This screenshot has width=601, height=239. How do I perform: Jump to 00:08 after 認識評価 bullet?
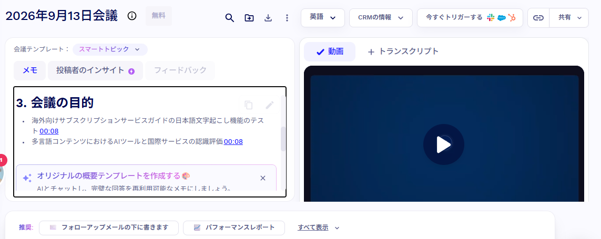pyautogui.click(x=233, y=142)
